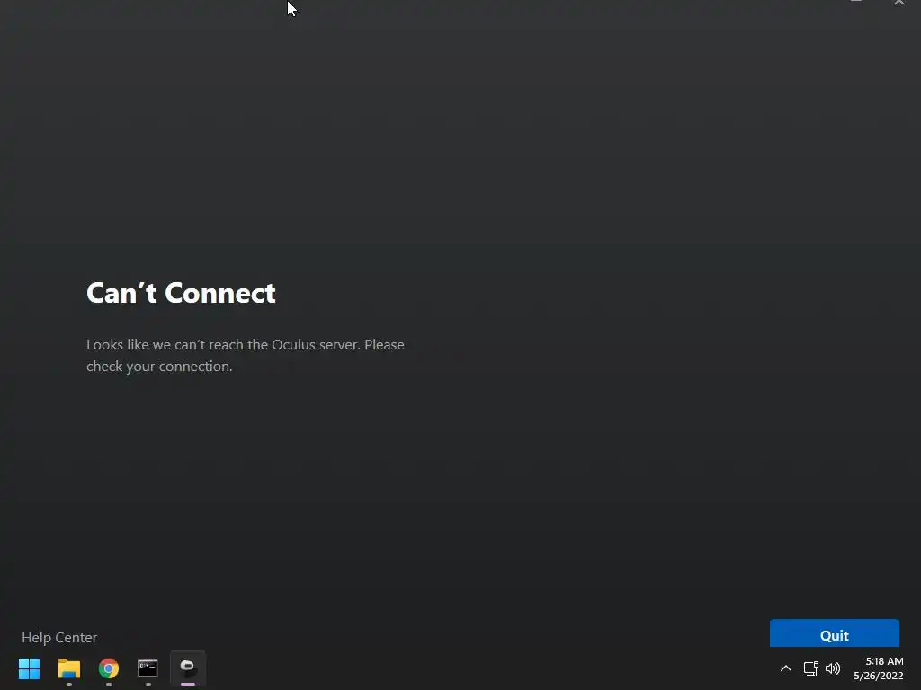
Task: Open the Windows Start menu
Action: 29,668
